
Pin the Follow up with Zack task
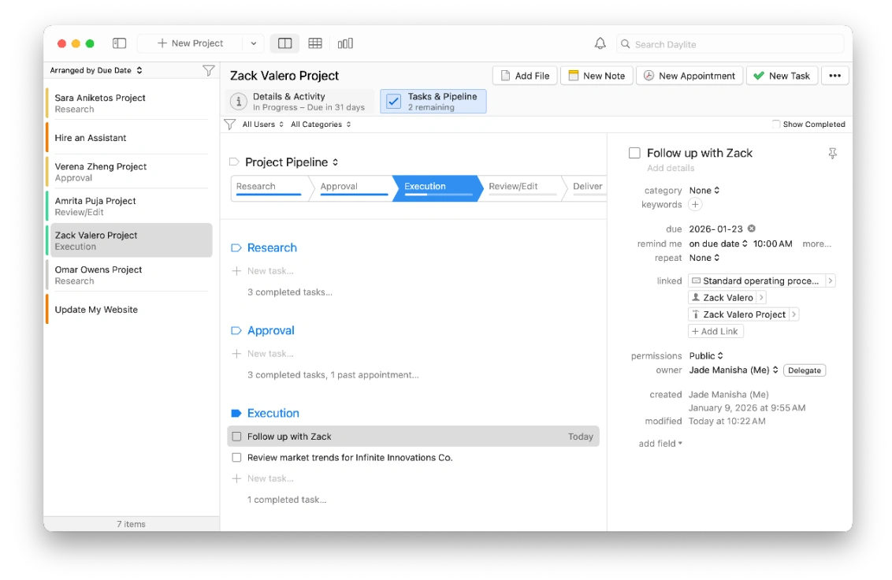pyautogui.click(x=832, y=153)
